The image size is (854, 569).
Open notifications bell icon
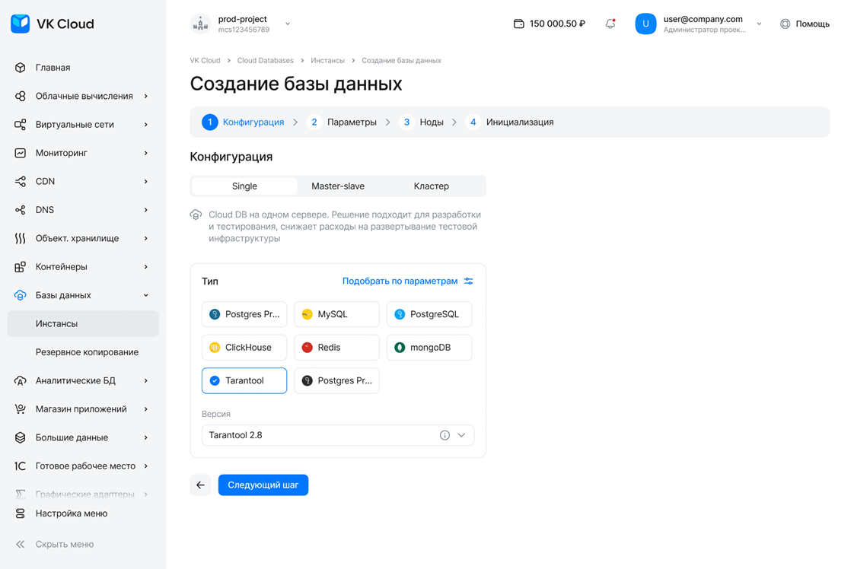point(610,24)
